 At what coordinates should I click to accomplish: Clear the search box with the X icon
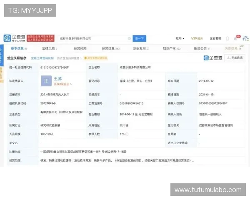[129, 38]
